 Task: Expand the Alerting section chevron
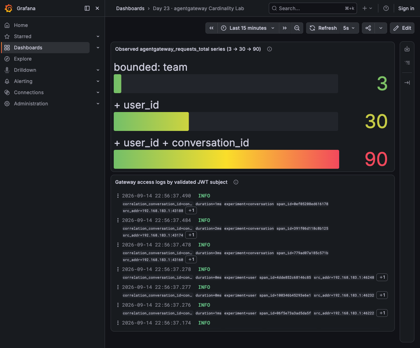click(x=98, y=81)
